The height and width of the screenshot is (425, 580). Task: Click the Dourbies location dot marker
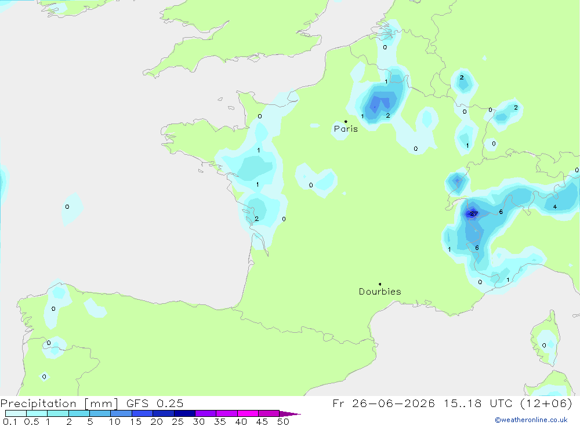click(380, 284)
